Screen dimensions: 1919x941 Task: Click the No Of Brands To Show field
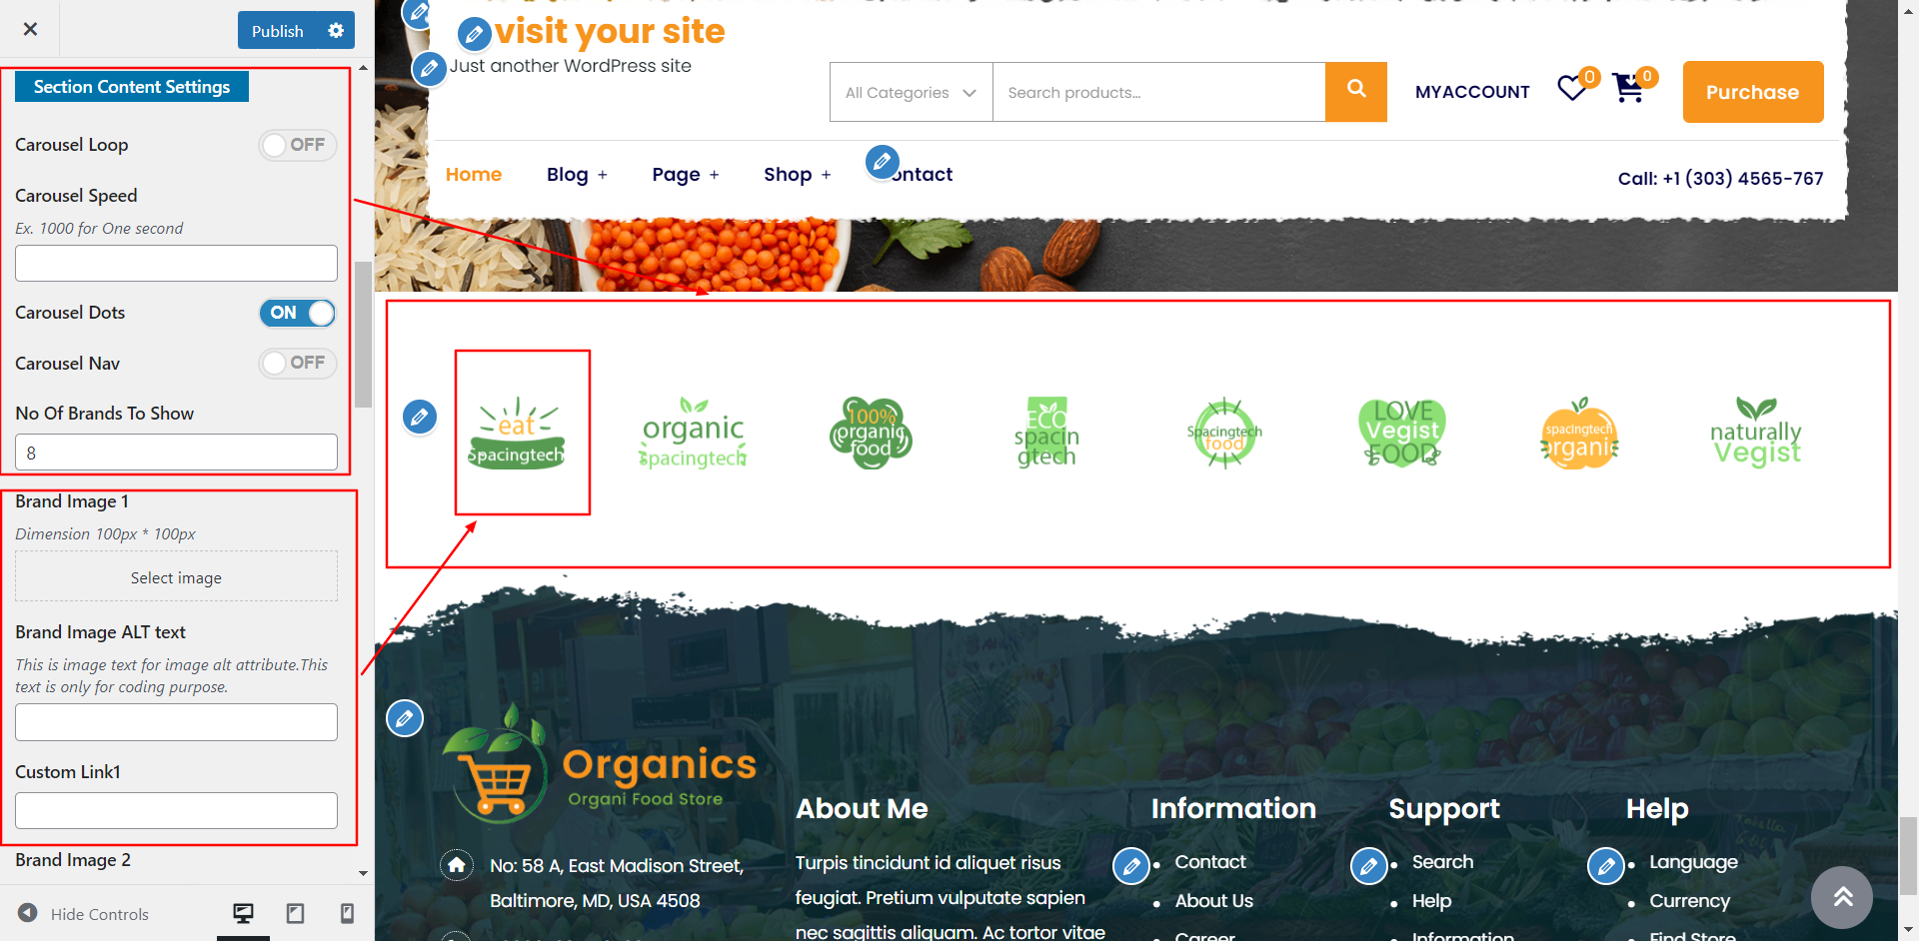[176, 452]
